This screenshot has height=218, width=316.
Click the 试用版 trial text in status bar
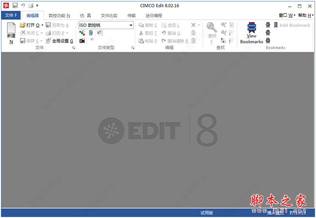click(x=207, y=213)
